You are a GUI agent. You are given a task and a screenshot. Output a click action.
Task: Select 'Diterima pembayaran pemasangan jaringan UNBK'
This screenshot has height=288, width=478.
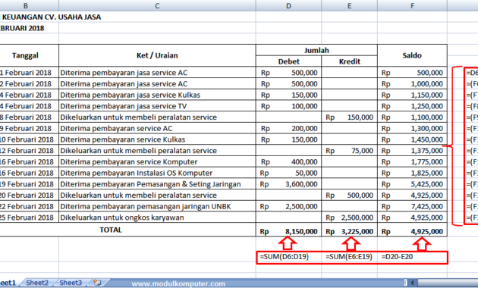(x=157, y=206)
